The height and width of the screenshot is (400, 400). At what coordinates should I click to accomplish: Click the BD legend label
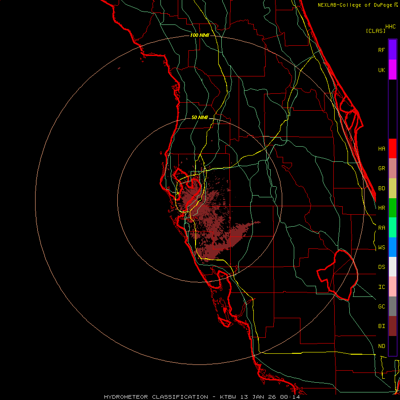[381, 188]
